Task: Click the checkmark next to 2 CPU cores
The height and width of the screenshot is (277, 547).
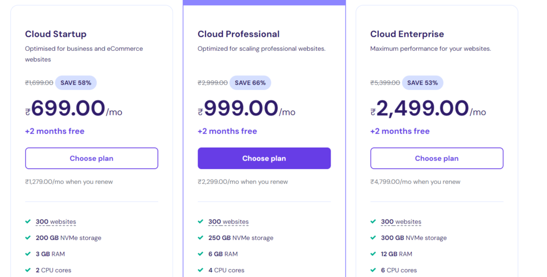Action: (28, 270)
